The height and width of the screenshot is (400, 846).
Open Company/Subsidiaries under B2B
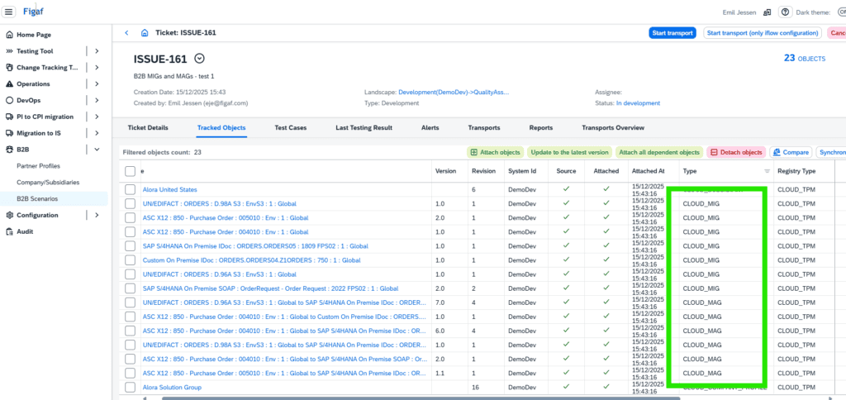(x=48, y=183)
